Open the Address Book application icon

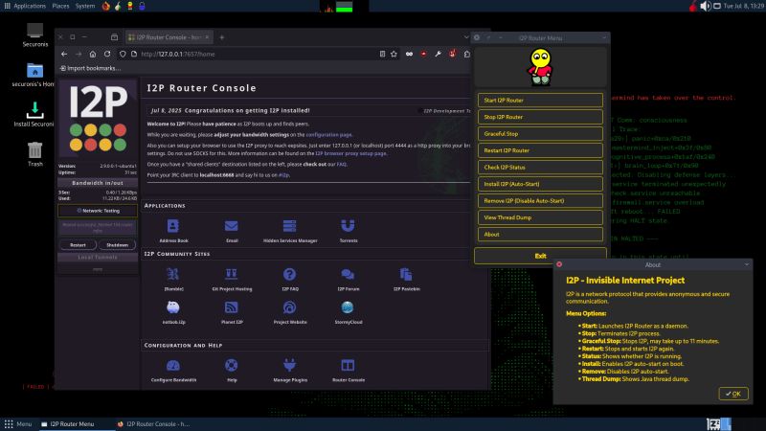tap(173, 226)
